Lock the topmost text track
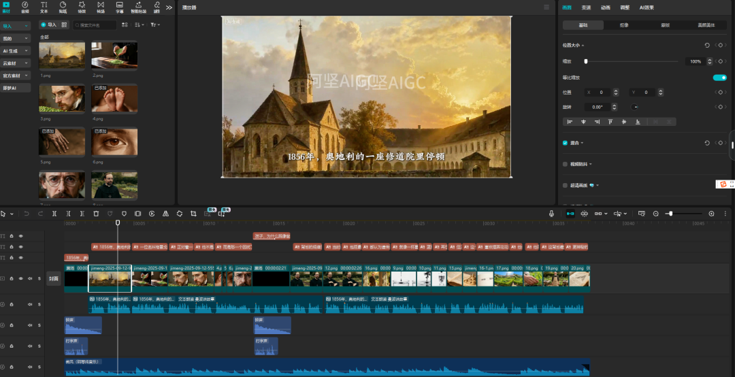The image size is (735, 377). point(12,236)
